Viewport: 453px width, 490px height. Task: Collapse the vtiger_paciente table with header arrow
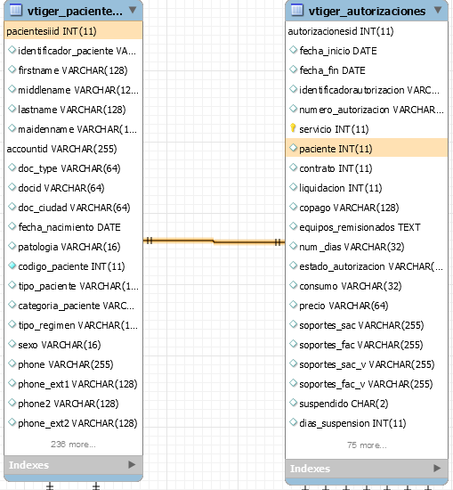click(x=133, y=10)
